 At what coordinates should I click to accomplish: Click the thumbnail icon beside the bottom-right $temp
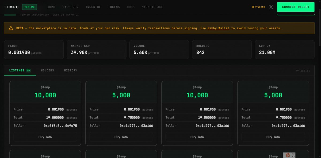click(x=289, y=155)
